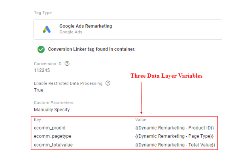Click the Conversion ID value 112345
Image resolution: width=249 pixels, height=165 pixels.
[42, 70]
